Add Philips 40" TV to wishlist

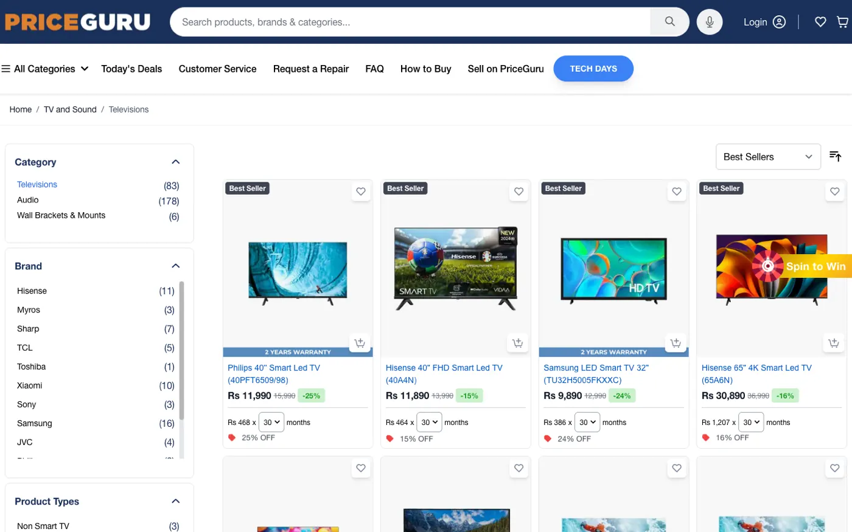click(361, 192)
